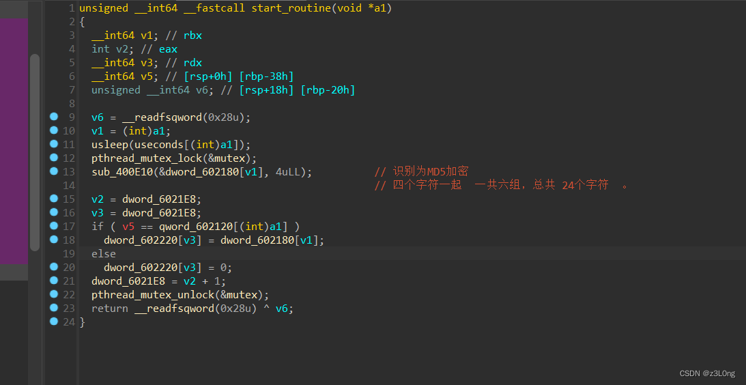Click breakpoint dot beside line 18

[x=53, y=239]
